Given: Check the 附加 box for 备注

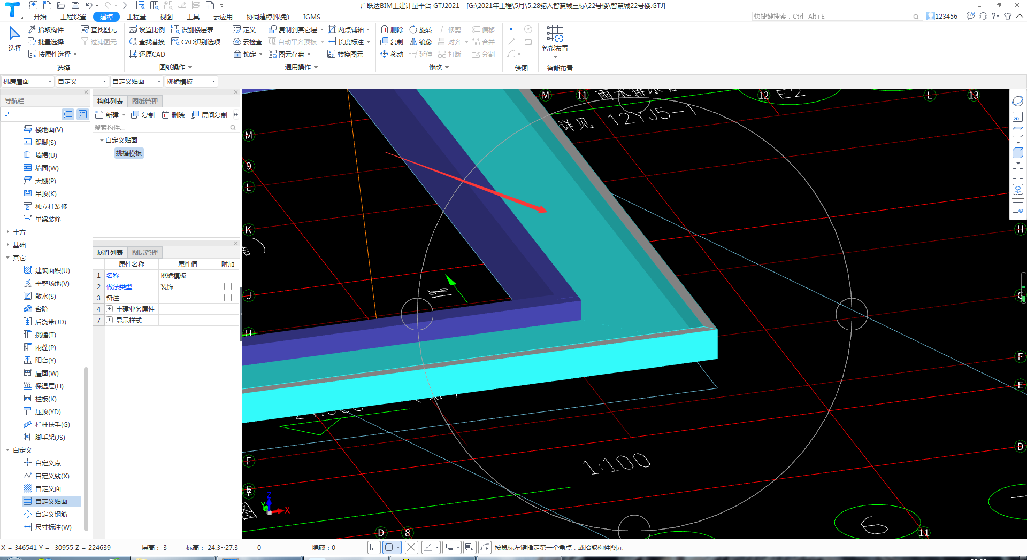Looking at the screenshot, I should [228, 298].
